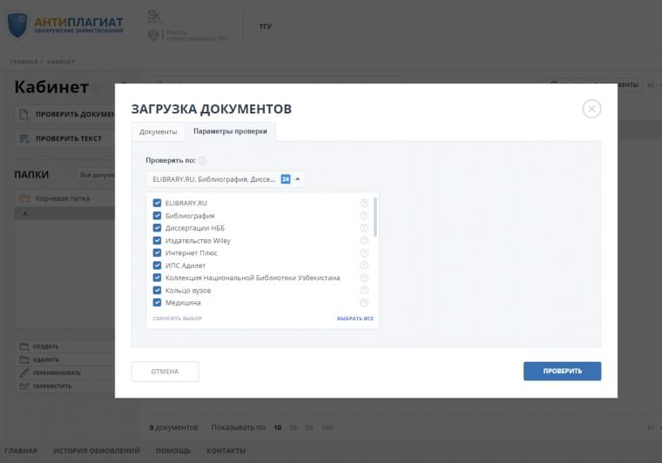662x463 pixels.
Task: Select the Параметры проверки tab
Action: [x=230, y=132]
